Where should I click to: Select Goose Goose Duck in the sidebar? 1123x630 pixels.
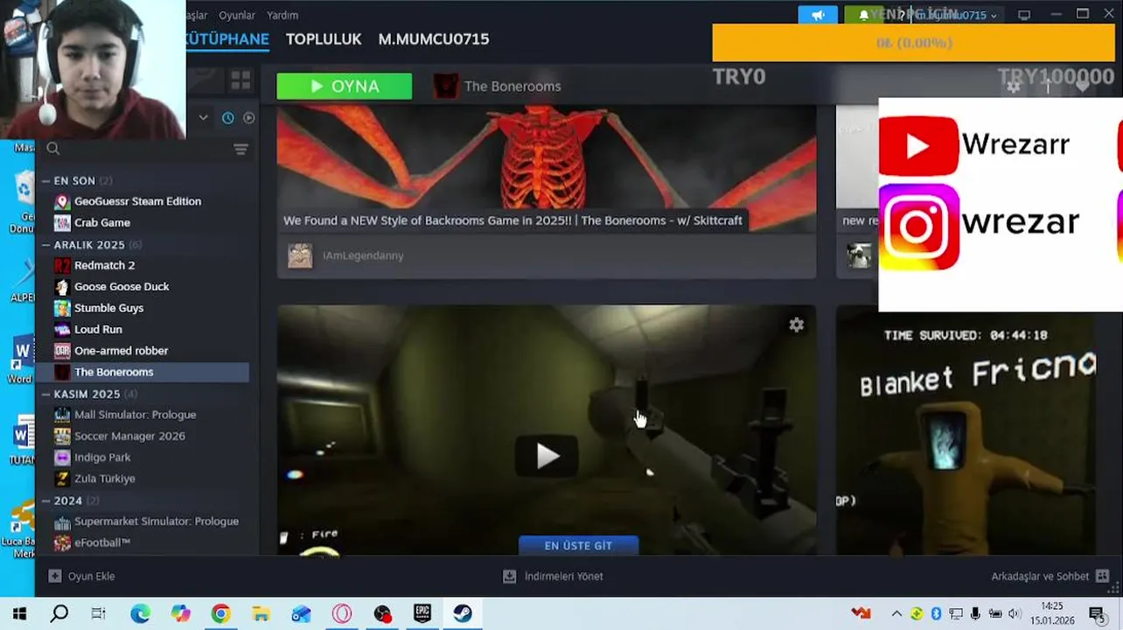(122, 286)
